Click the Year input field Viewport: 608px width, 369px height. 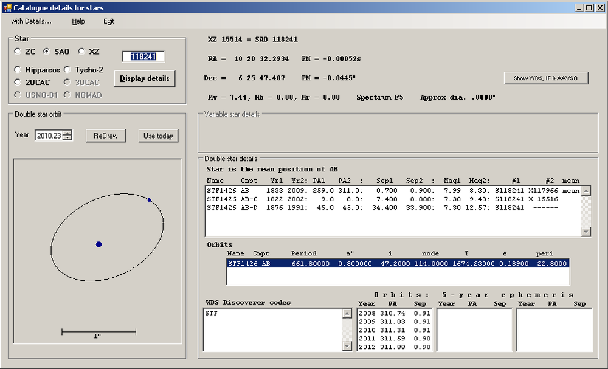click(49, 136)
